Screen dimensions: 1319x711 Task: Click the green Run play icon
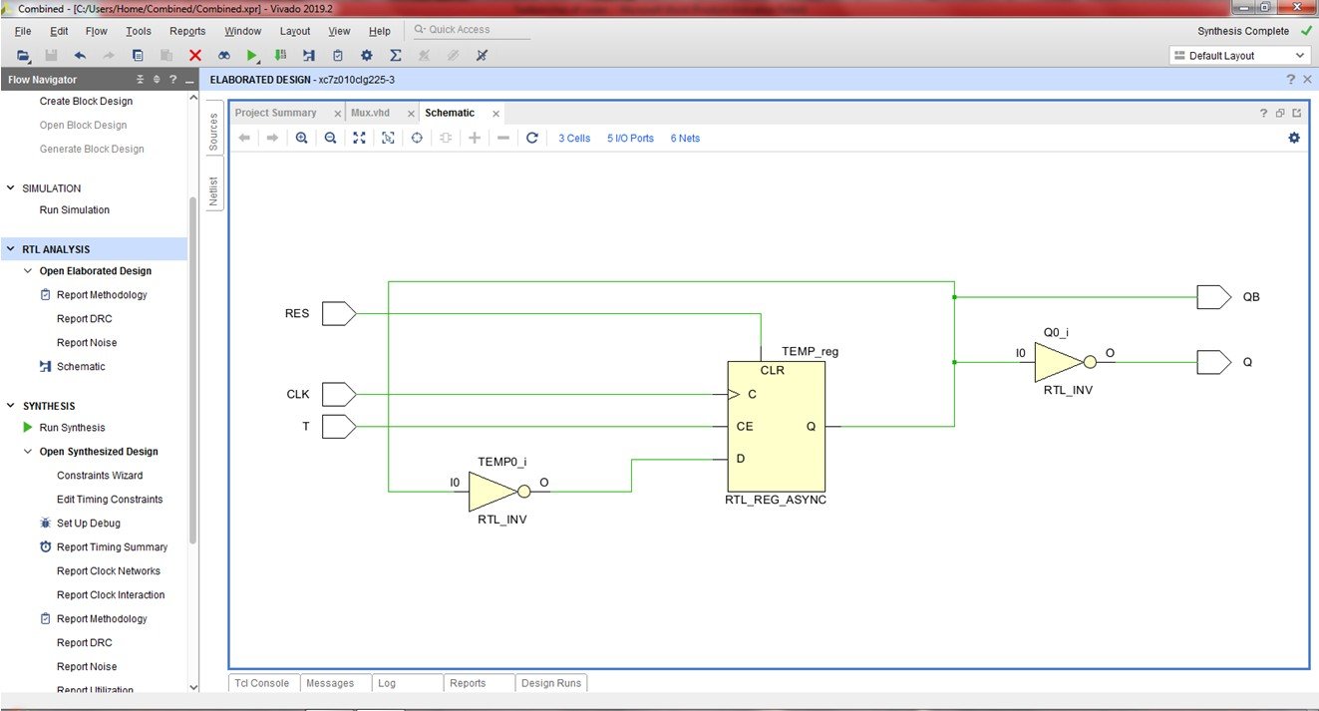[x=252, y=56]
